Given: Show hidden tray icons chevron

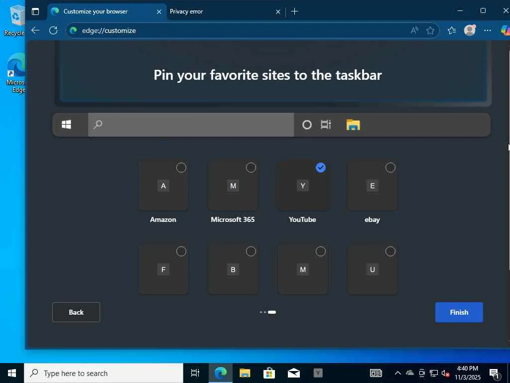Looking at the screenshot, I should click(398, 373).
